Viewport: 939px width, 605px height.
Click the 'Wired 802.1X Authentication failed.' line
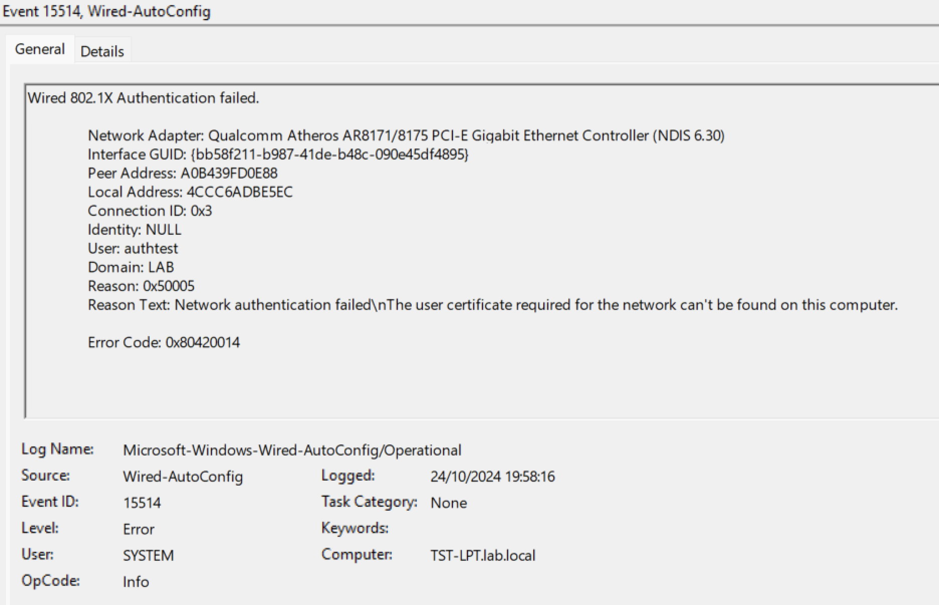143,98
